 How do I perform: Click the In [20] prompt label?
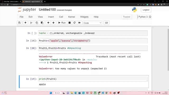[x=31, y=48]
